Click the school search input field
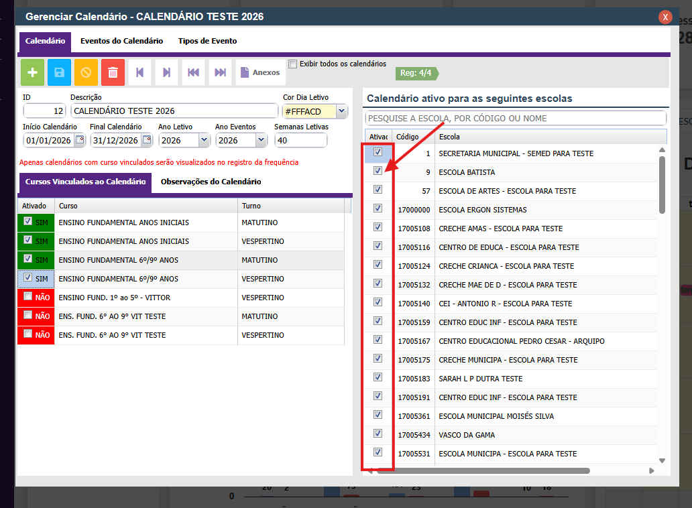 click(x=515, y=118)
